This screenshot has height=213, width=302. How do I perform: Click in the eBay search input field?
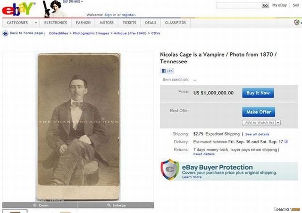click(x=239, y=5)
